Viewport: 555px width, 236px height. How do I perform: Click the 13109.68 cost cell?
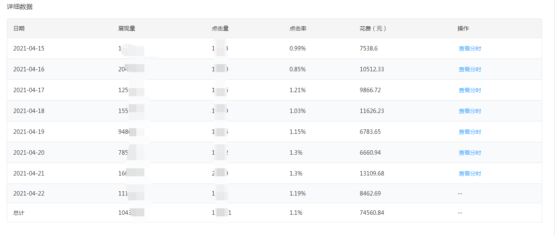(x=372, y=173)
